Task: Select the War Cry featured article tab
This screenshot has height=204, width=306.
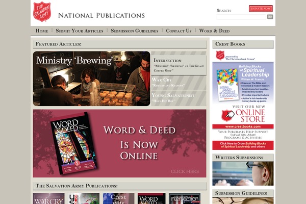Action: pos(179,83)
